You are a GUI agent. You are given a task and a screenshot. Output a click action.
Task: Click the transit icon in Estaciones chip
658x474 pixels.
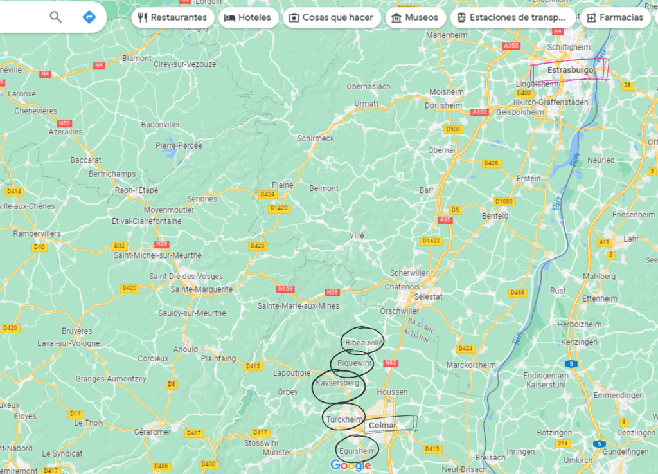point(461,17)
